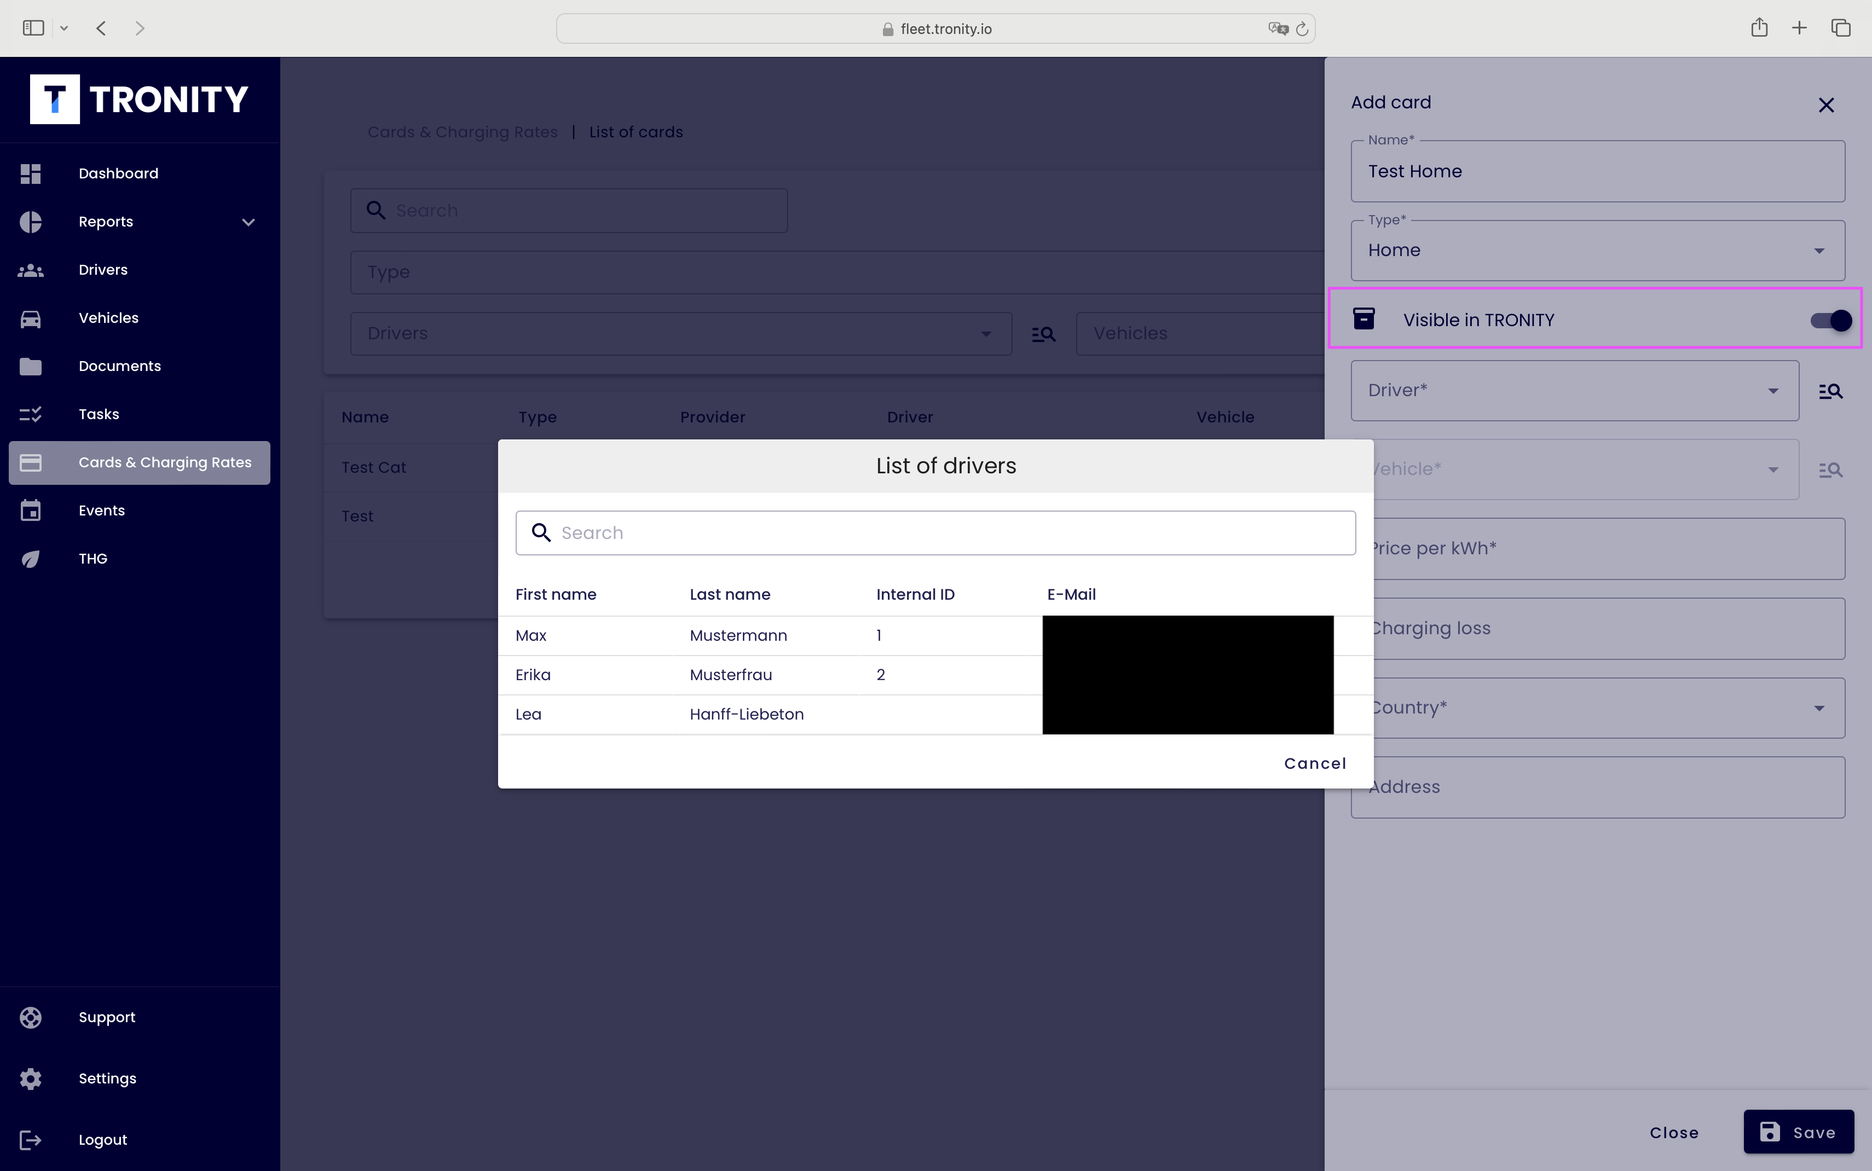
Task: Close the Add card panel with X
Action: (1827, 105)
